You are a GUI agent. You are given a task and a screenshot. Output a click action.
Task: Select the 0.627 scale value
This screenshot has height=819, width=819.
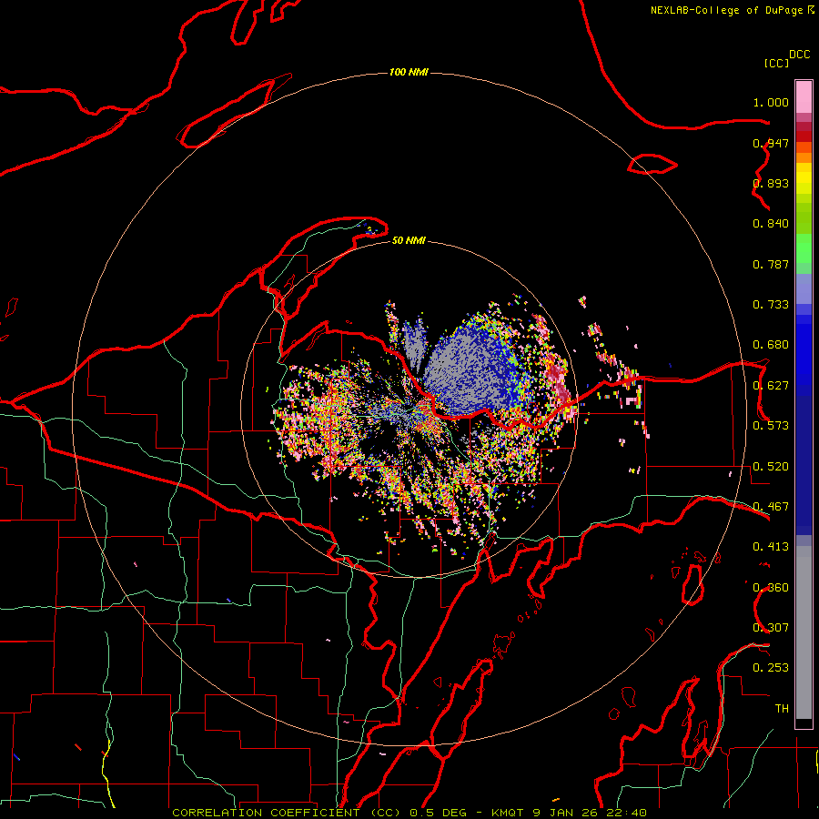(771, 386)
